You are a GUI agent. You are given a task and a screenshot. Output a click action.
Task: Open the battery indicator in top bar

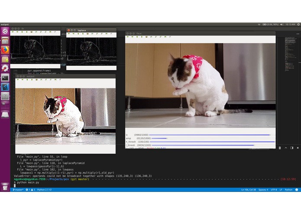[271, 25]
